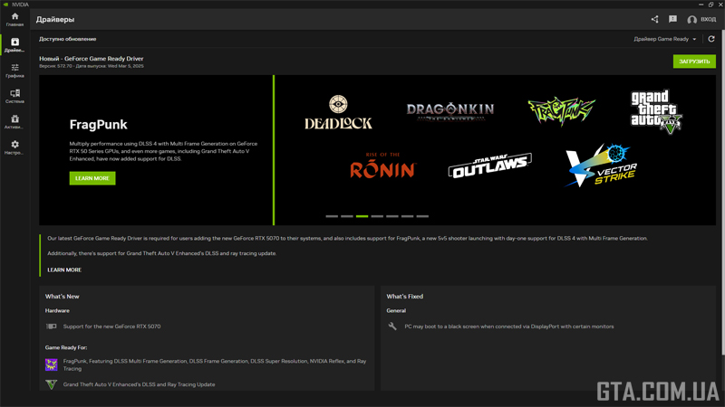
Task: Click LEARN MORE link below driver description
Action: click(64, 270)
